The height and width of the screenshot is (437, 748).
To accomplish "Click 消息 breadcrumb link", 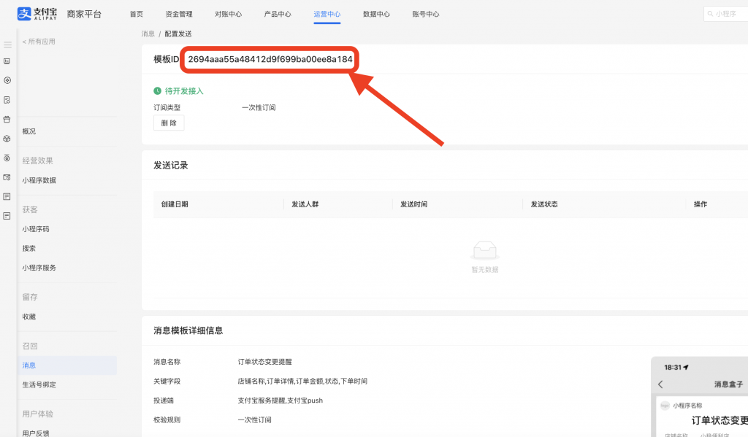I will click(x=148, y=34).
